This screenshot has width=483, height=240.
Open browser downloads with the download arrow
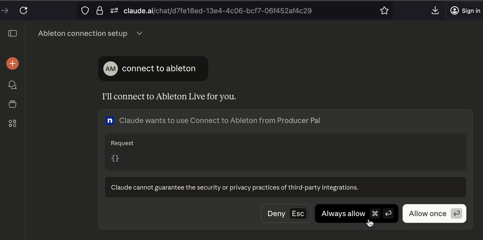pyautogui.click(x=435, y=10)
